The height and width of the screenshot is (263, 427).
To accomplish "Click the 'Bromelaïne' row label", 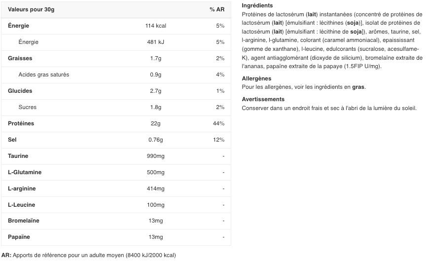I will 24,221.
